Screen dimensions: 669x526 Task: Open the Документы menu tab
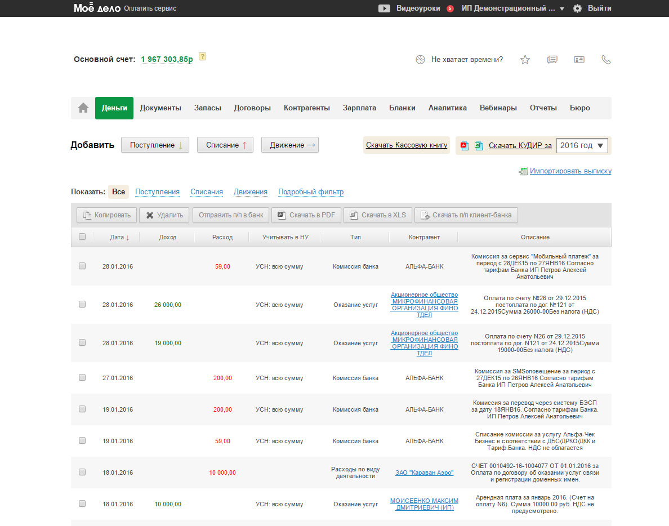pyautogui.click(x=160, y=108)
